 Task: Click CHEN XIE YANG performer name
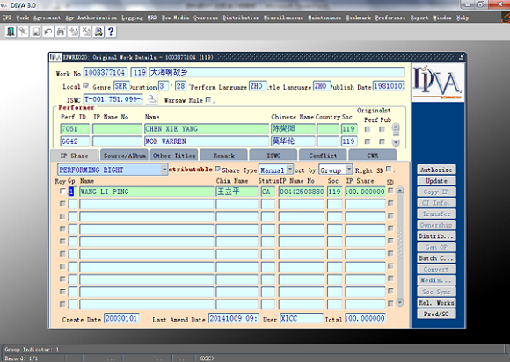click(207, 128)
